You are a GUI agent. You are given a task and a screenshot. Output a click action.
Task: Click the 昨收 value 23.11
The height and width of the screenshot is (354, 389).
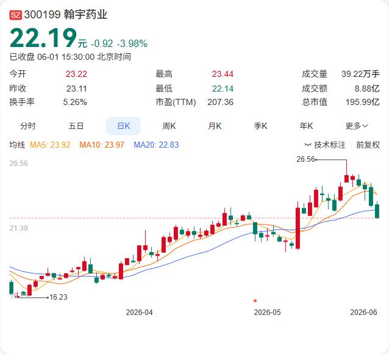77,88
